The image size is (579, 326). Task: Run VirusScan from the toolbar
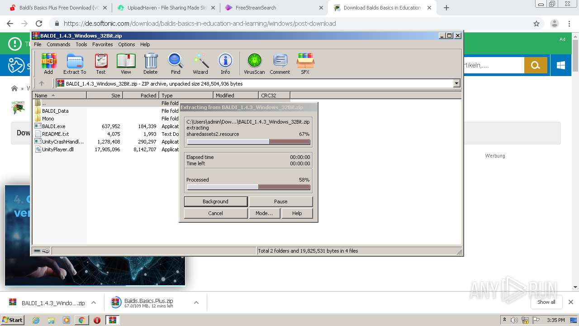(254, 63)
